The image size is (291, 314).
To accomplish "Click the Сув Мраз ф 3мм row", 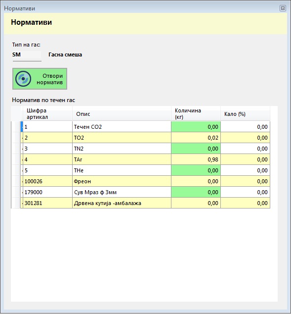I will 145,192.
